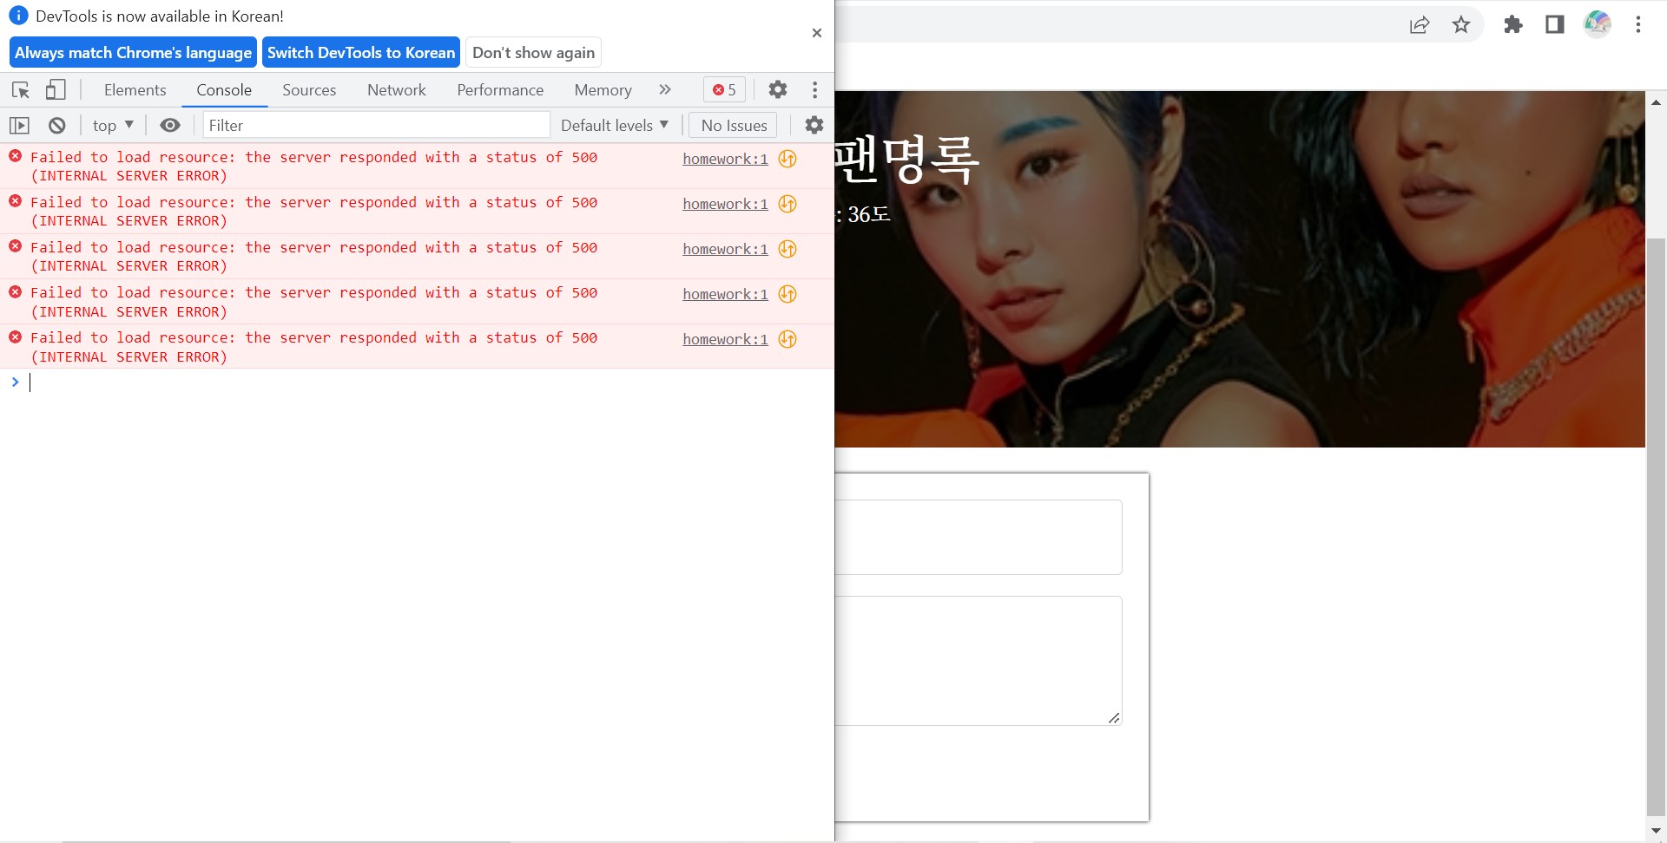Viewport: 1667px width, 843px height.
Task: Click the network request icon of fourth error
Action: pos(787,294)
